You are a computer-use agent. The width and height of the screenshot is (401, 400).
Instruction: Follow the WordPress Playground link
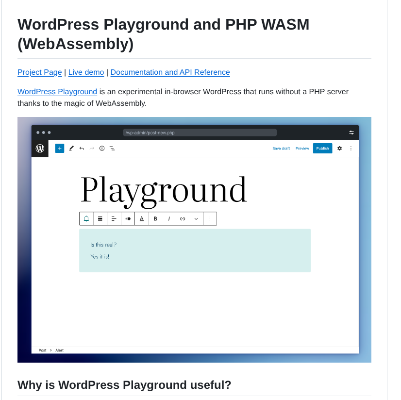(x=57, y=92)
